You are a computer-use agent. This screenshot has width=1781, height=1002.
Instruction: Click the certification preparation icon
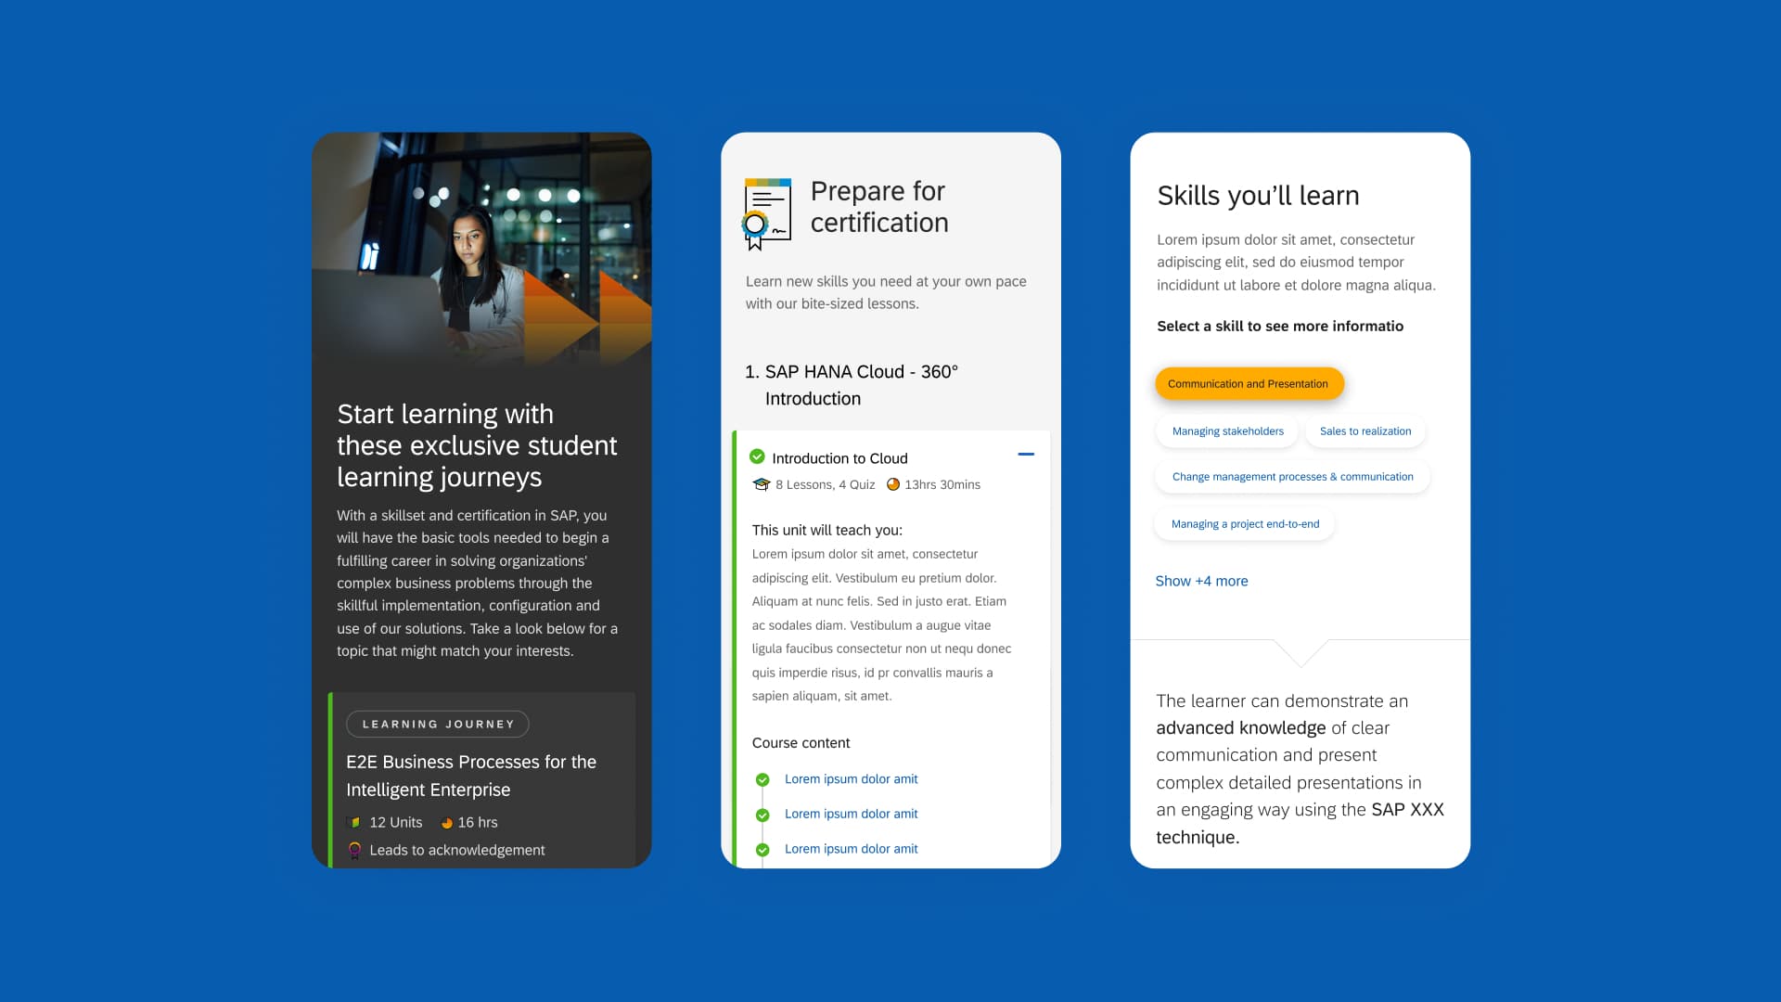(x=765, y=208)
